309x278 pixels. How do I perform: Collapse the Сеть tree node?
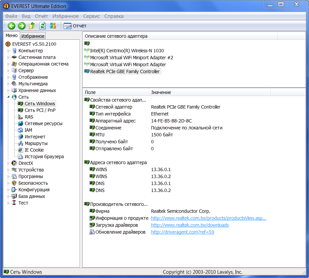click(x=8, y=97)
